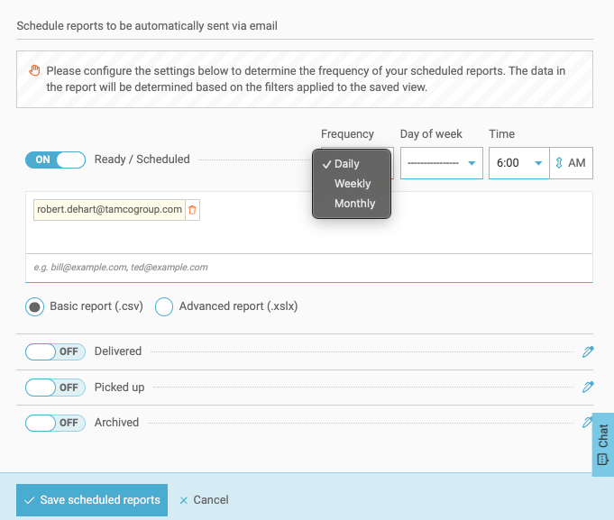
Task: Delete robert.dehart email recipient via trash icon
Action: (x=192, y=210)
